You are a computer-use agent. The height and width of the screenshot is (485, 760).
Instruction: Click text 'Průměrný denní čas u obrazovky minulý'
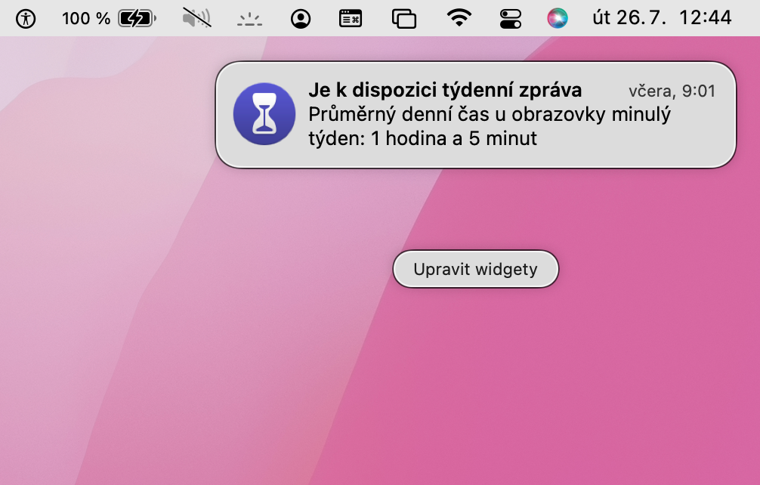tap(490, 115)
